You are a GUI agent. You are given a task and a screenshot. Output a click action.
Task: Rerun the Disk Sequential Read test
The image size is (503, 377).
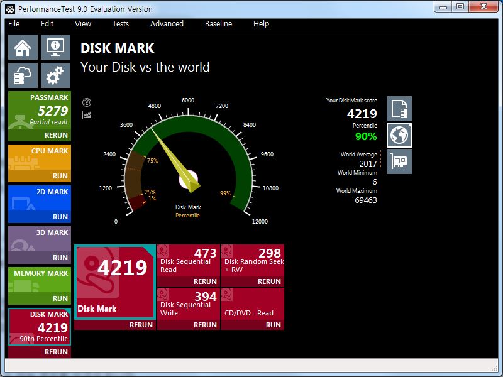(x=205, y=281)
